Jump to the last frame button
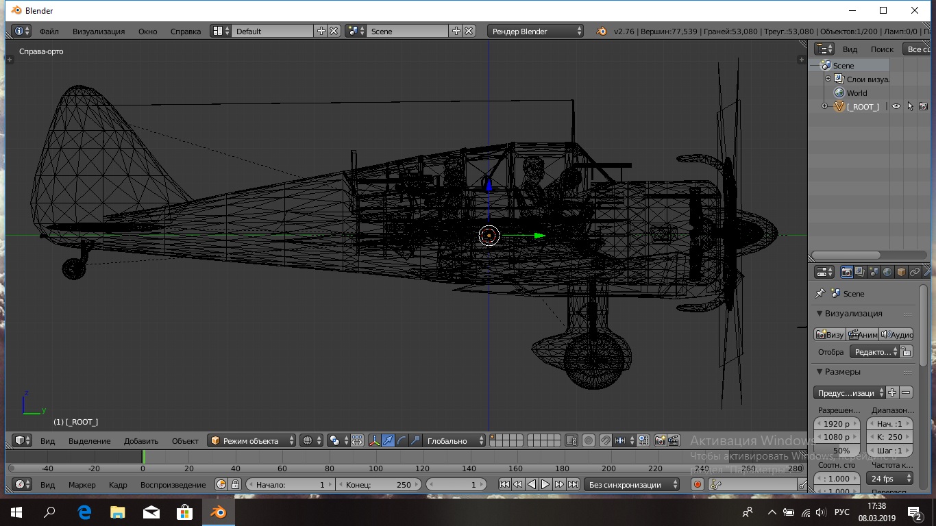This screenshot has height=526, width=936. [573, 485]
